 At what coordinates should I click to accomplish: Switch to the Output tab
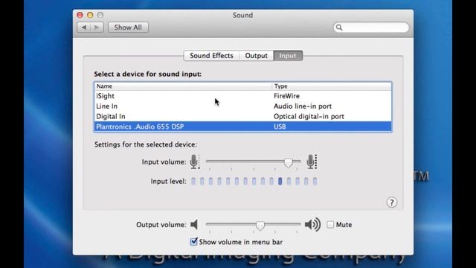click(256, 56)
